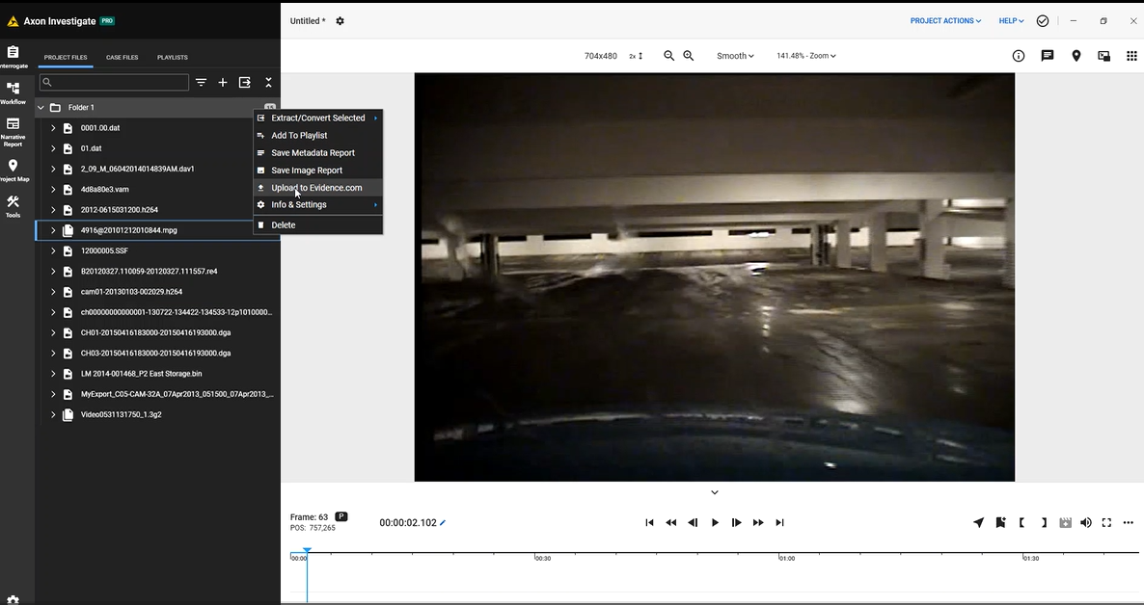The width and height of the screenshot is (1144, 605).
Task: Mute the audio with the speaker icon
Action: pos(1085,522)
